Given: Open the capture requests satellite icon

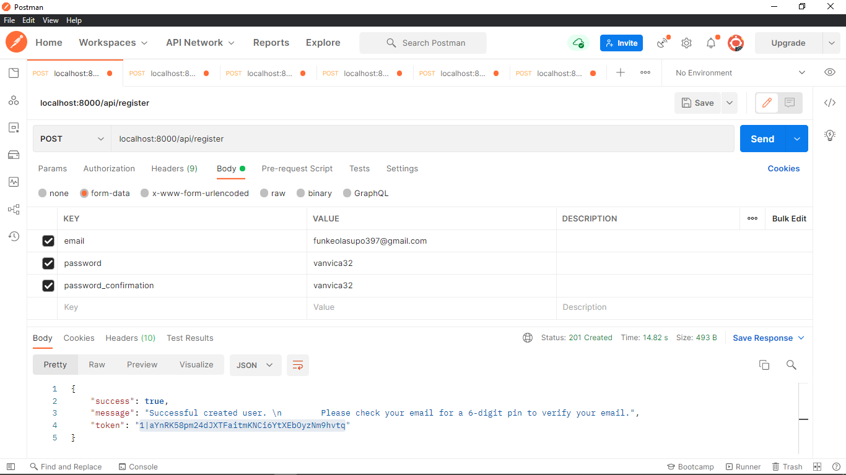Looking at the screenshot, I should (x=663, y=43).
